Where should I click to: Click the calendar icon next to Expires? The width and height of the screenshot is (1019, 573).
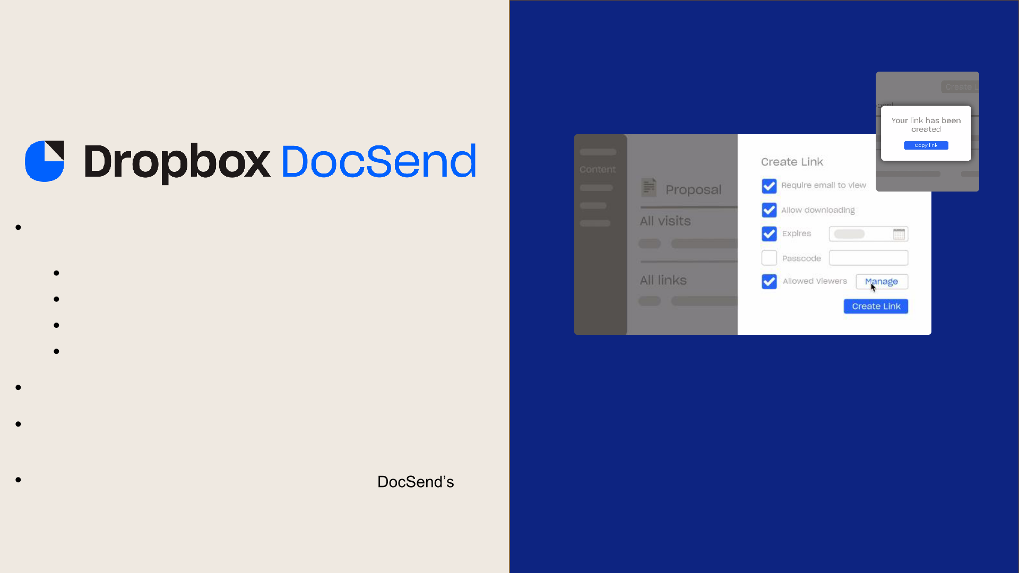[900, 233]
